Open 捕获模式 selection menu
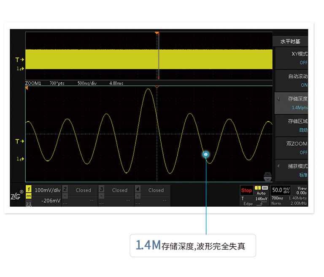The image size is (324, 277). pyautogui.click(x=291, y=170)
